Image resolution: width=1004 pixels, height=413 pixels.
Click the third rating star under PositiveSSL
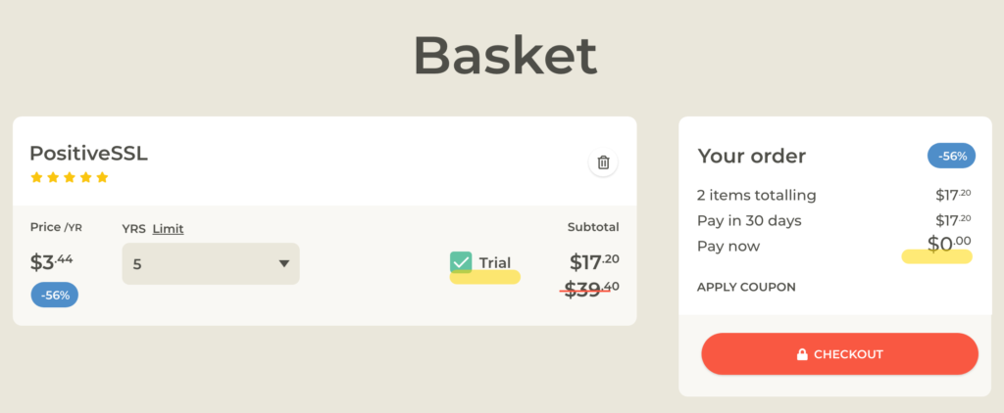pos(70,177)
